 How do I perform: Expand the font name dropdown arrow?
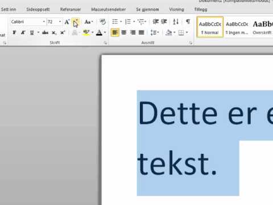click(44, 22)
